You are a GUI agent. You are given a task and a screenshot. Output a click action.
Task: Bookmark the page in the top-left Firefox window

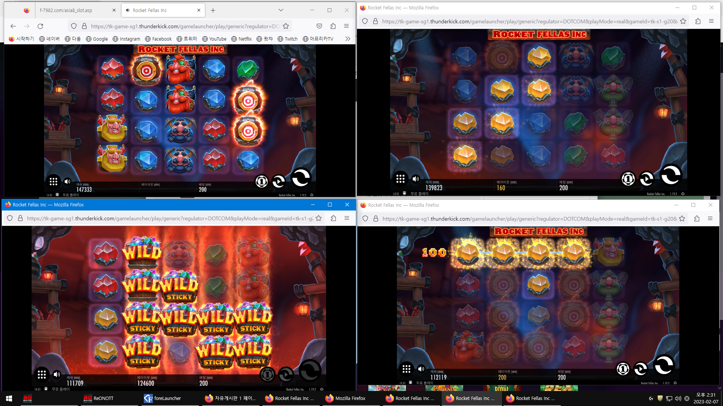point(286,26)
